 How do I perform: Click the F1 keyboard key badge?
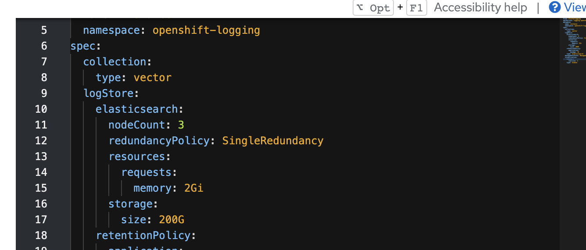point(416,8)
